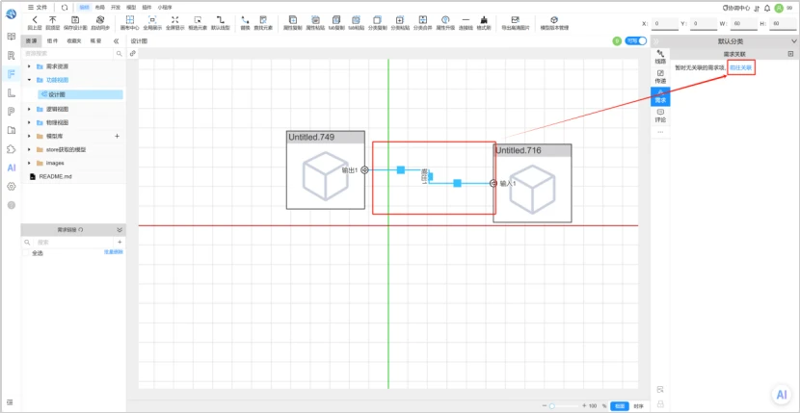
Task: Add item with plus beside 模型库
Action: pos(117,136)
